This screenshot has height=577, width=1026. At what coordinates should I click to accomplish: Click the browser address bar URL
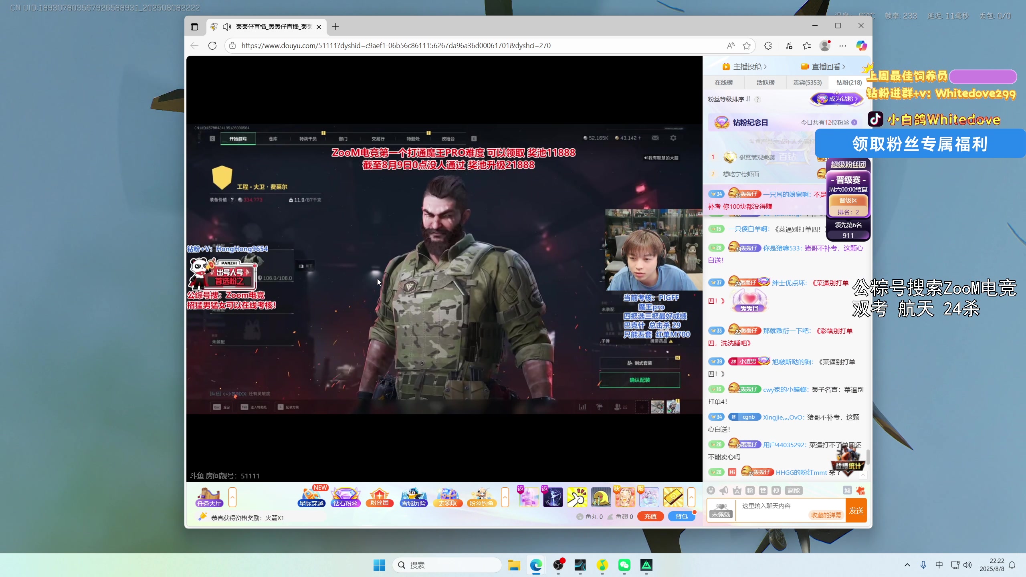396,46
